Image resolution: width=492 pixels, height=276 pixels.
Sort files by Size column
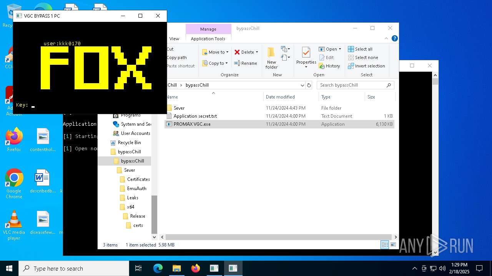[380, 97]
